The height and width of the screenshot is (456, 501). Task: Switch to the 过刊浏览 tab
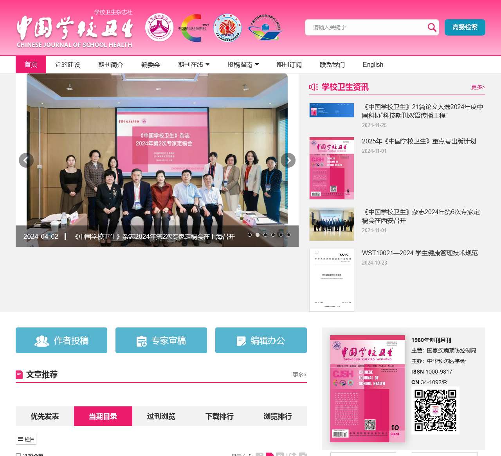click(x=161, y=416)
